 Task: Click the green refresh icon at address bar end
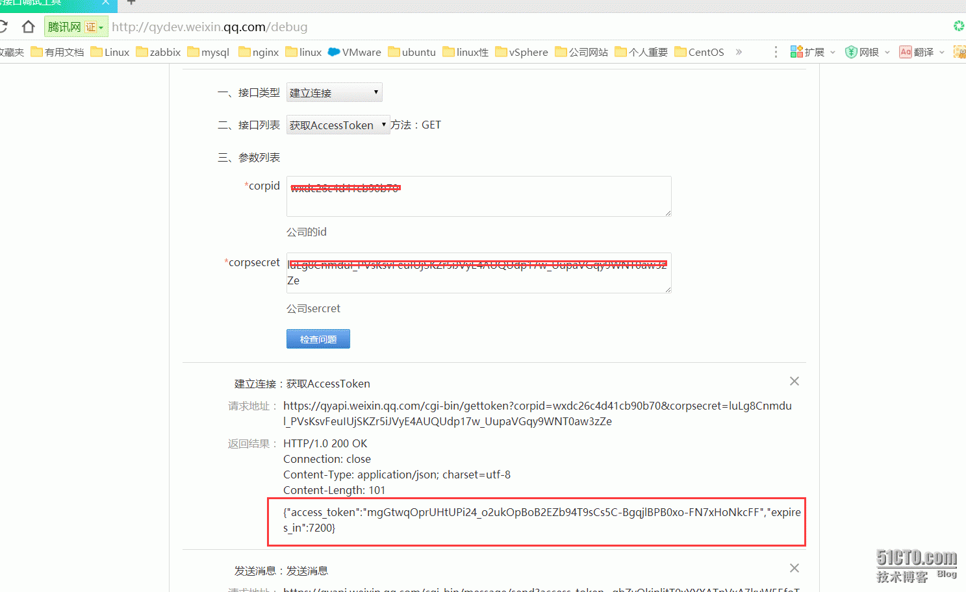(x=959, y=26)
